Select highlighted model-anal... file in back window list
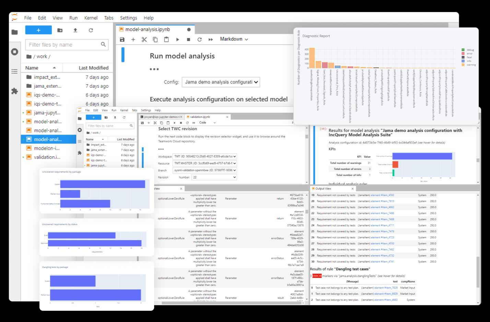490x322 pixels. [x=48, y=139]
